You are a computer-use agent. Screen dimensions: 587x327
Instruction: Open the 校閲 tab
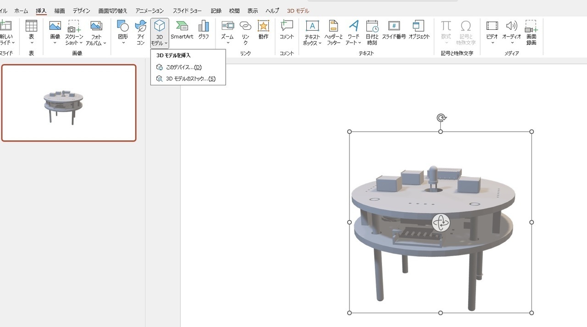(x=234, y=11)
